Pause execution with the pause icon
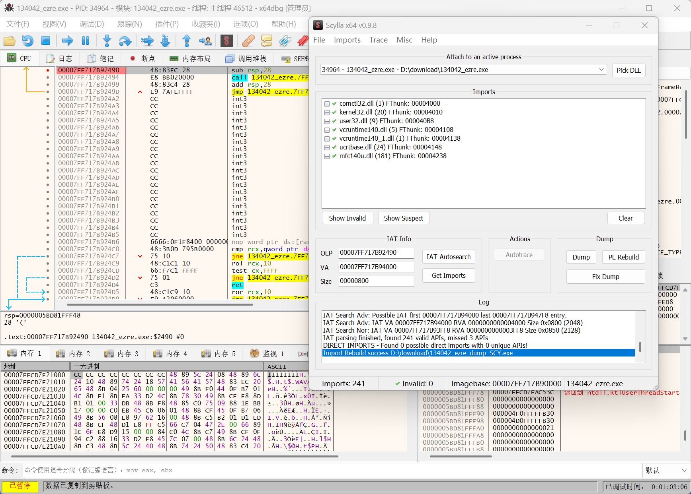The width and height of the screenshot is (691, 494). [86, 41]
